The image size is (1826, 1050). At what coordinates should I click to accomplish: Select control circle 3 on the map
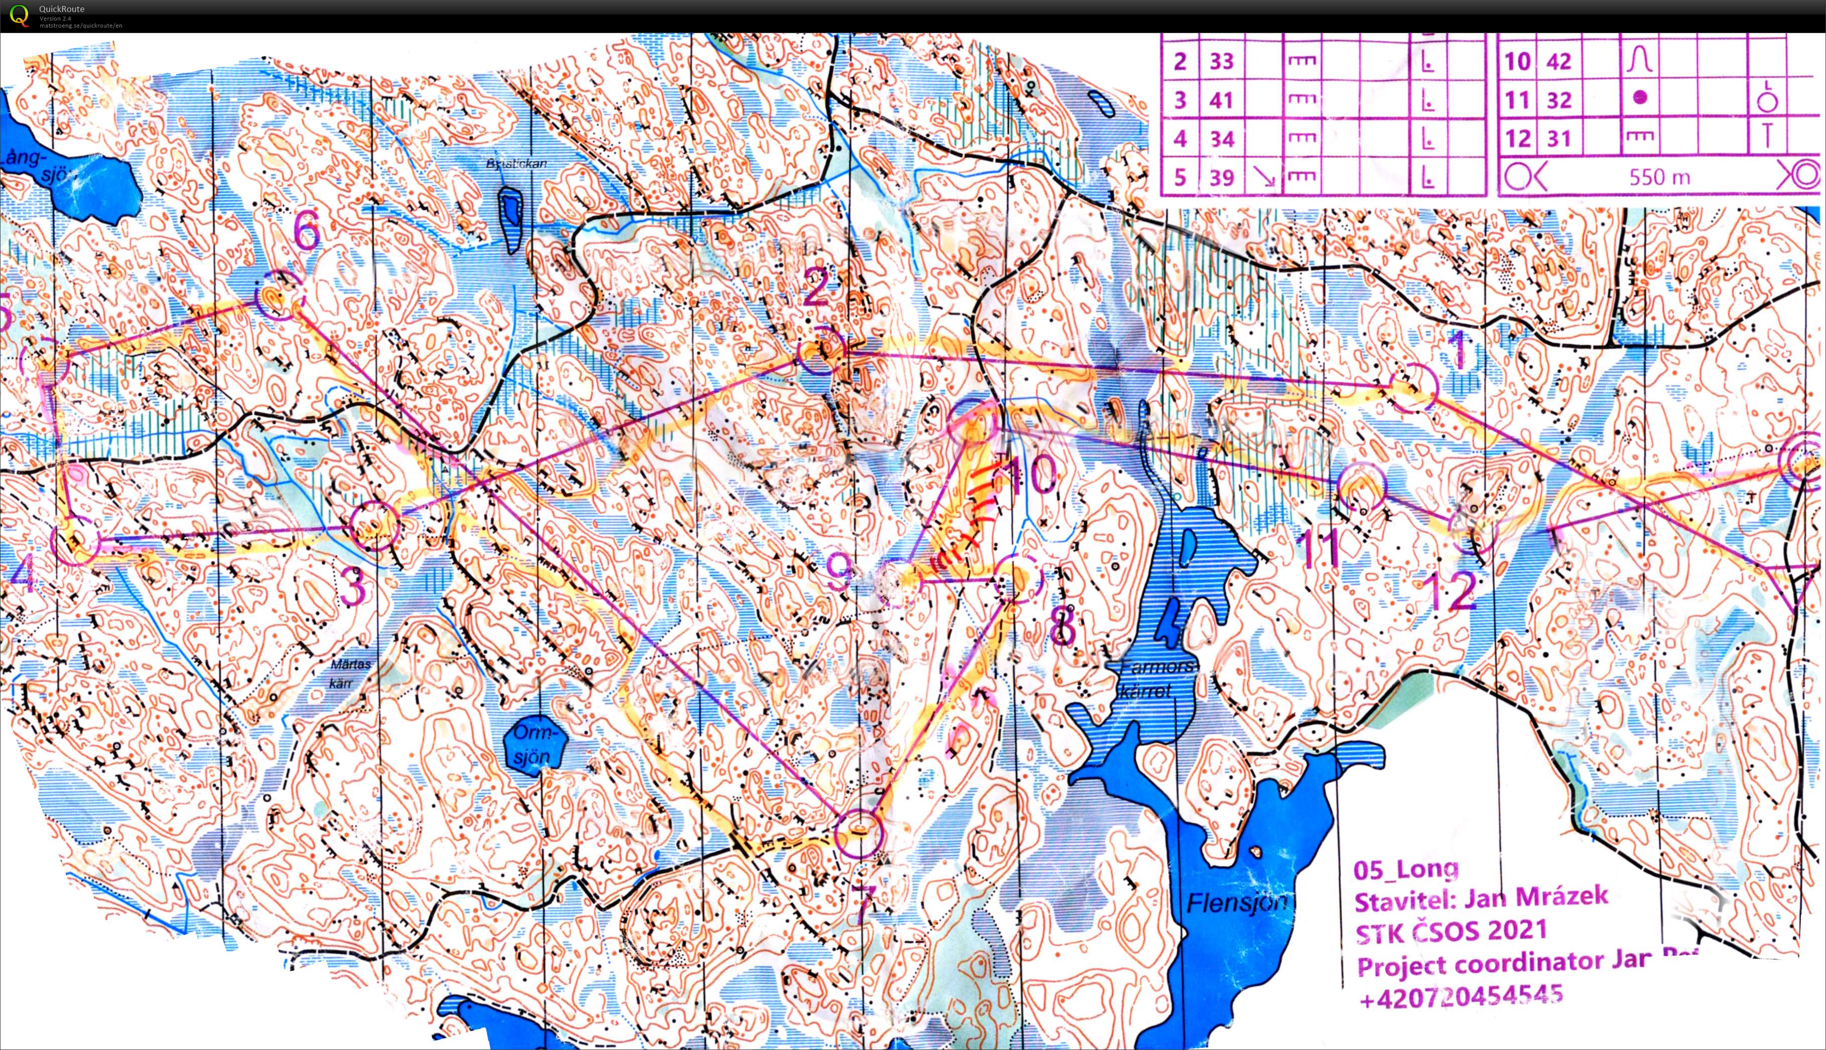[x=374, y=526]
